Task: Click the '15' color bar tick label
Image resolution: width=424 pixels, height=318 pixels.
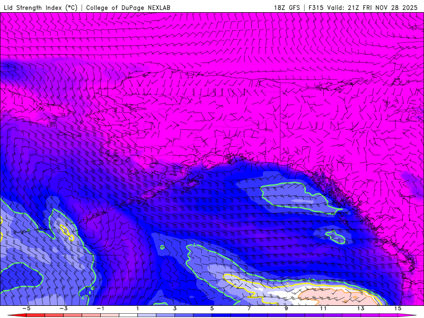Action: tap(397, 308)
